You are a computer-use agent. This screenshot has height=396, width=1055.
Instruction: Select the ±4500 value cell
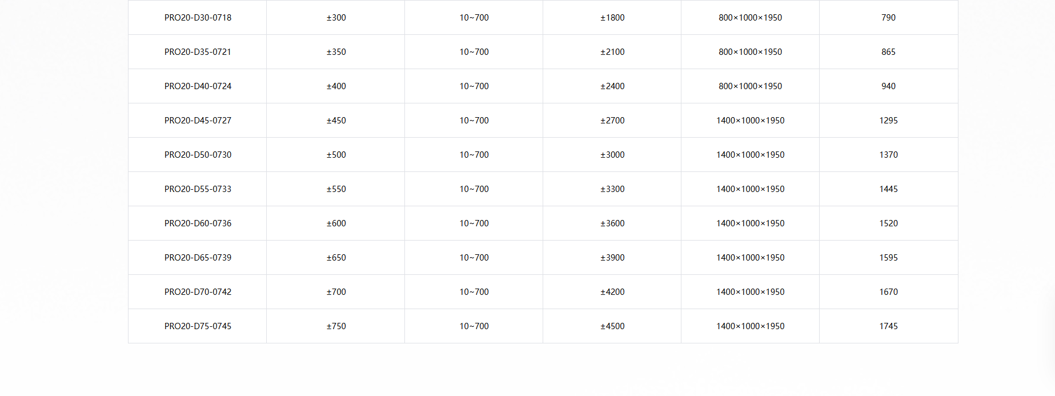pyautogui.click(x=612, y=326)
